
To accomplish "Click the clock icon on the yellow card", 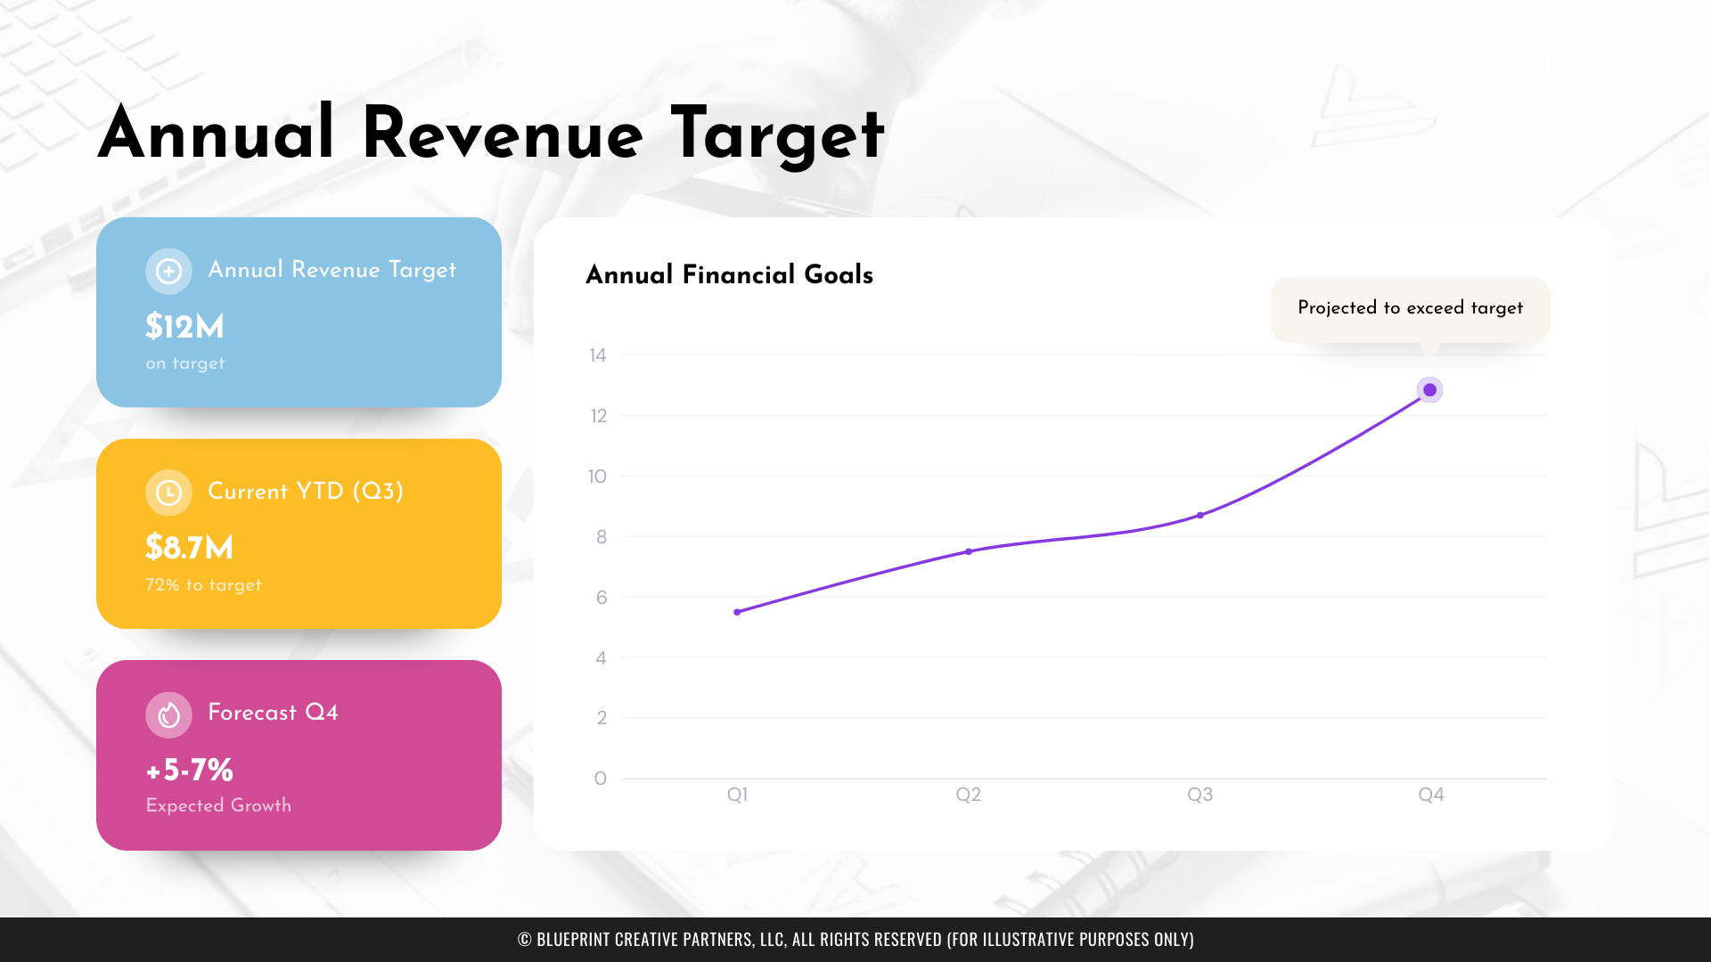I will pyautogui.click(x=168, y=493).
